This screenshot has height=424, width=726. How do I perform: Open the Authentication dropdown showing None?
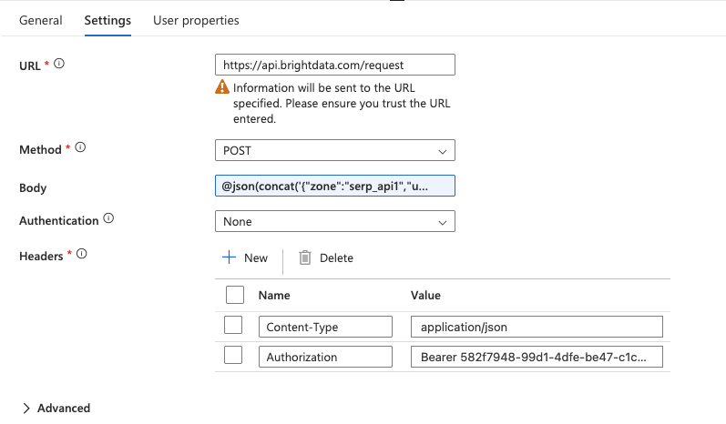point(334,221)
